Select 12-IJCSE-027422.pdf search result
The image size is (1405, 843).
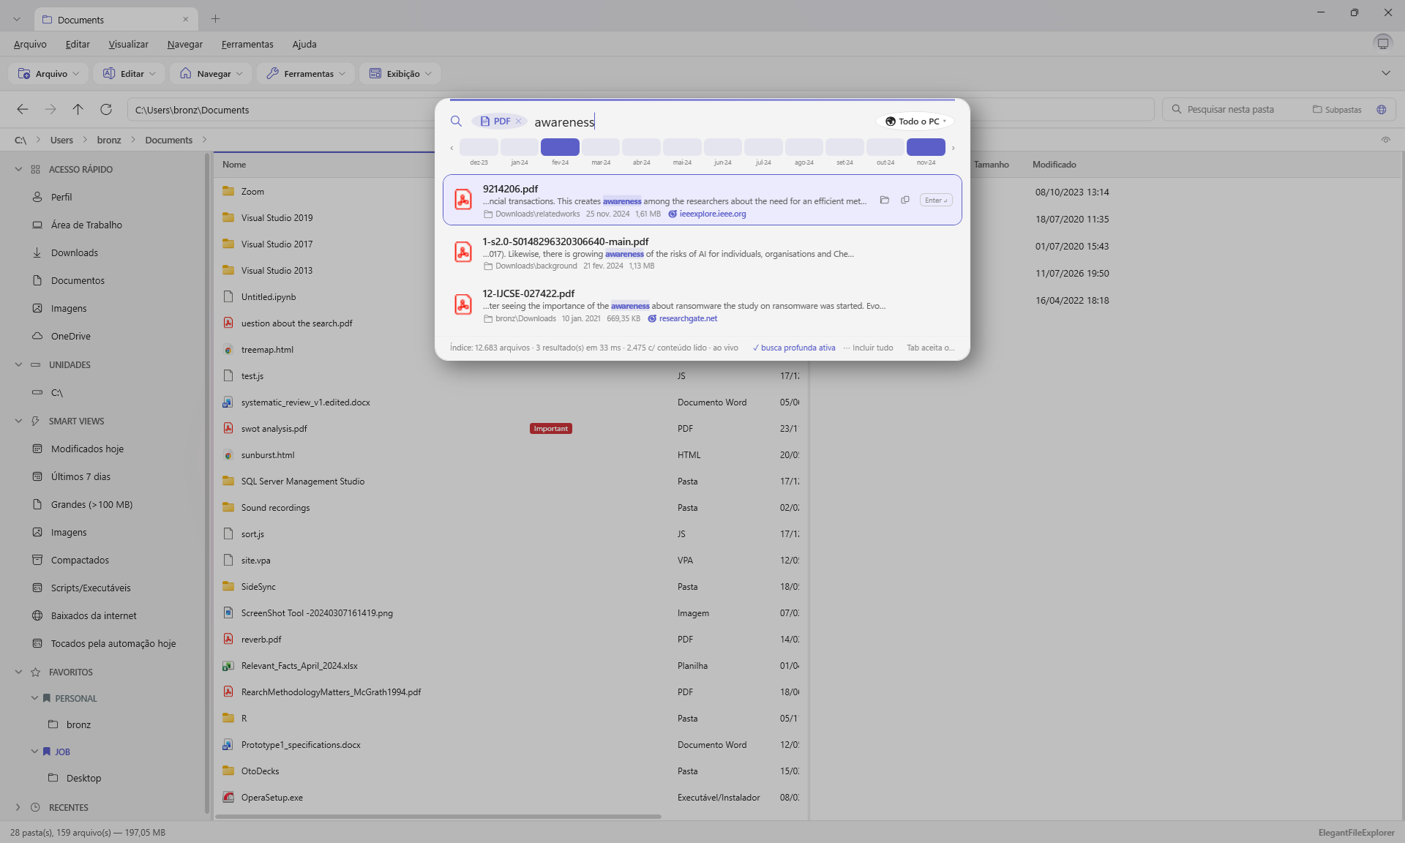click(702, 305)
